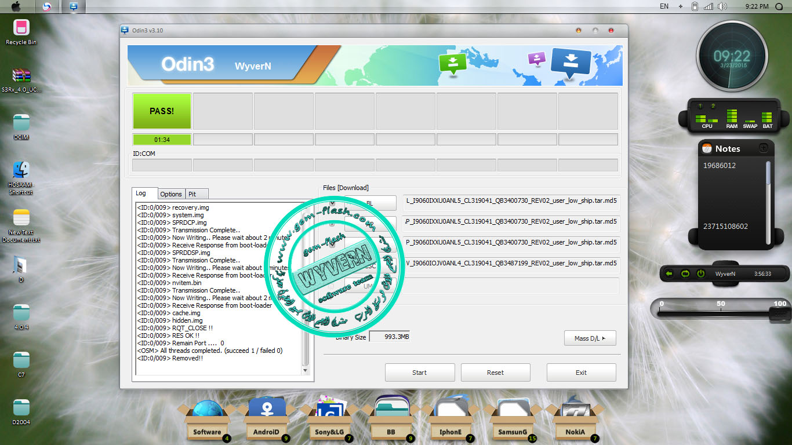The image size is (792, 445).
Task: Switch to the Options tab
Action: pos(171,194)
